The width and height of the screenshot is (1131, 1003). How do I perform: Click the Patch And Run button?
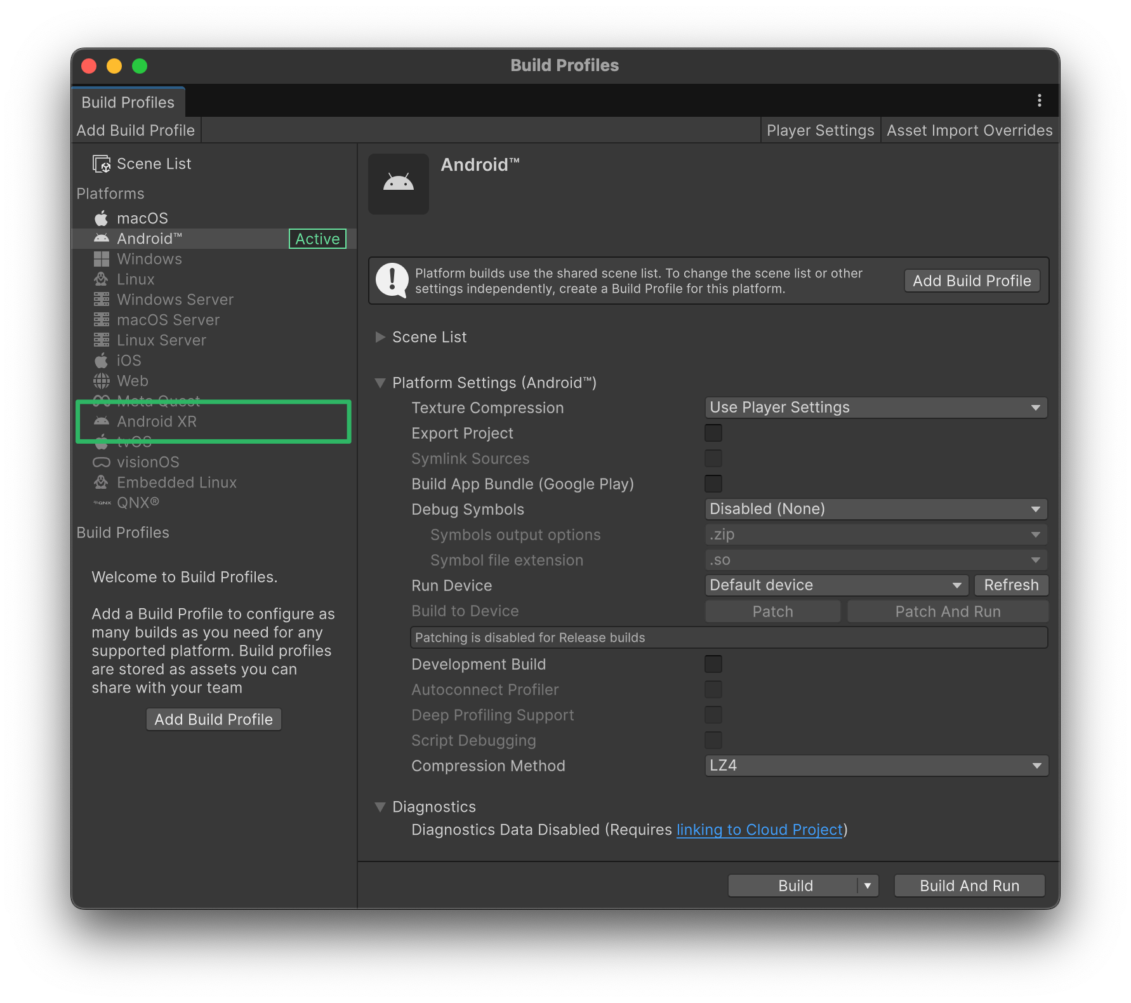[x=948, y=611]
